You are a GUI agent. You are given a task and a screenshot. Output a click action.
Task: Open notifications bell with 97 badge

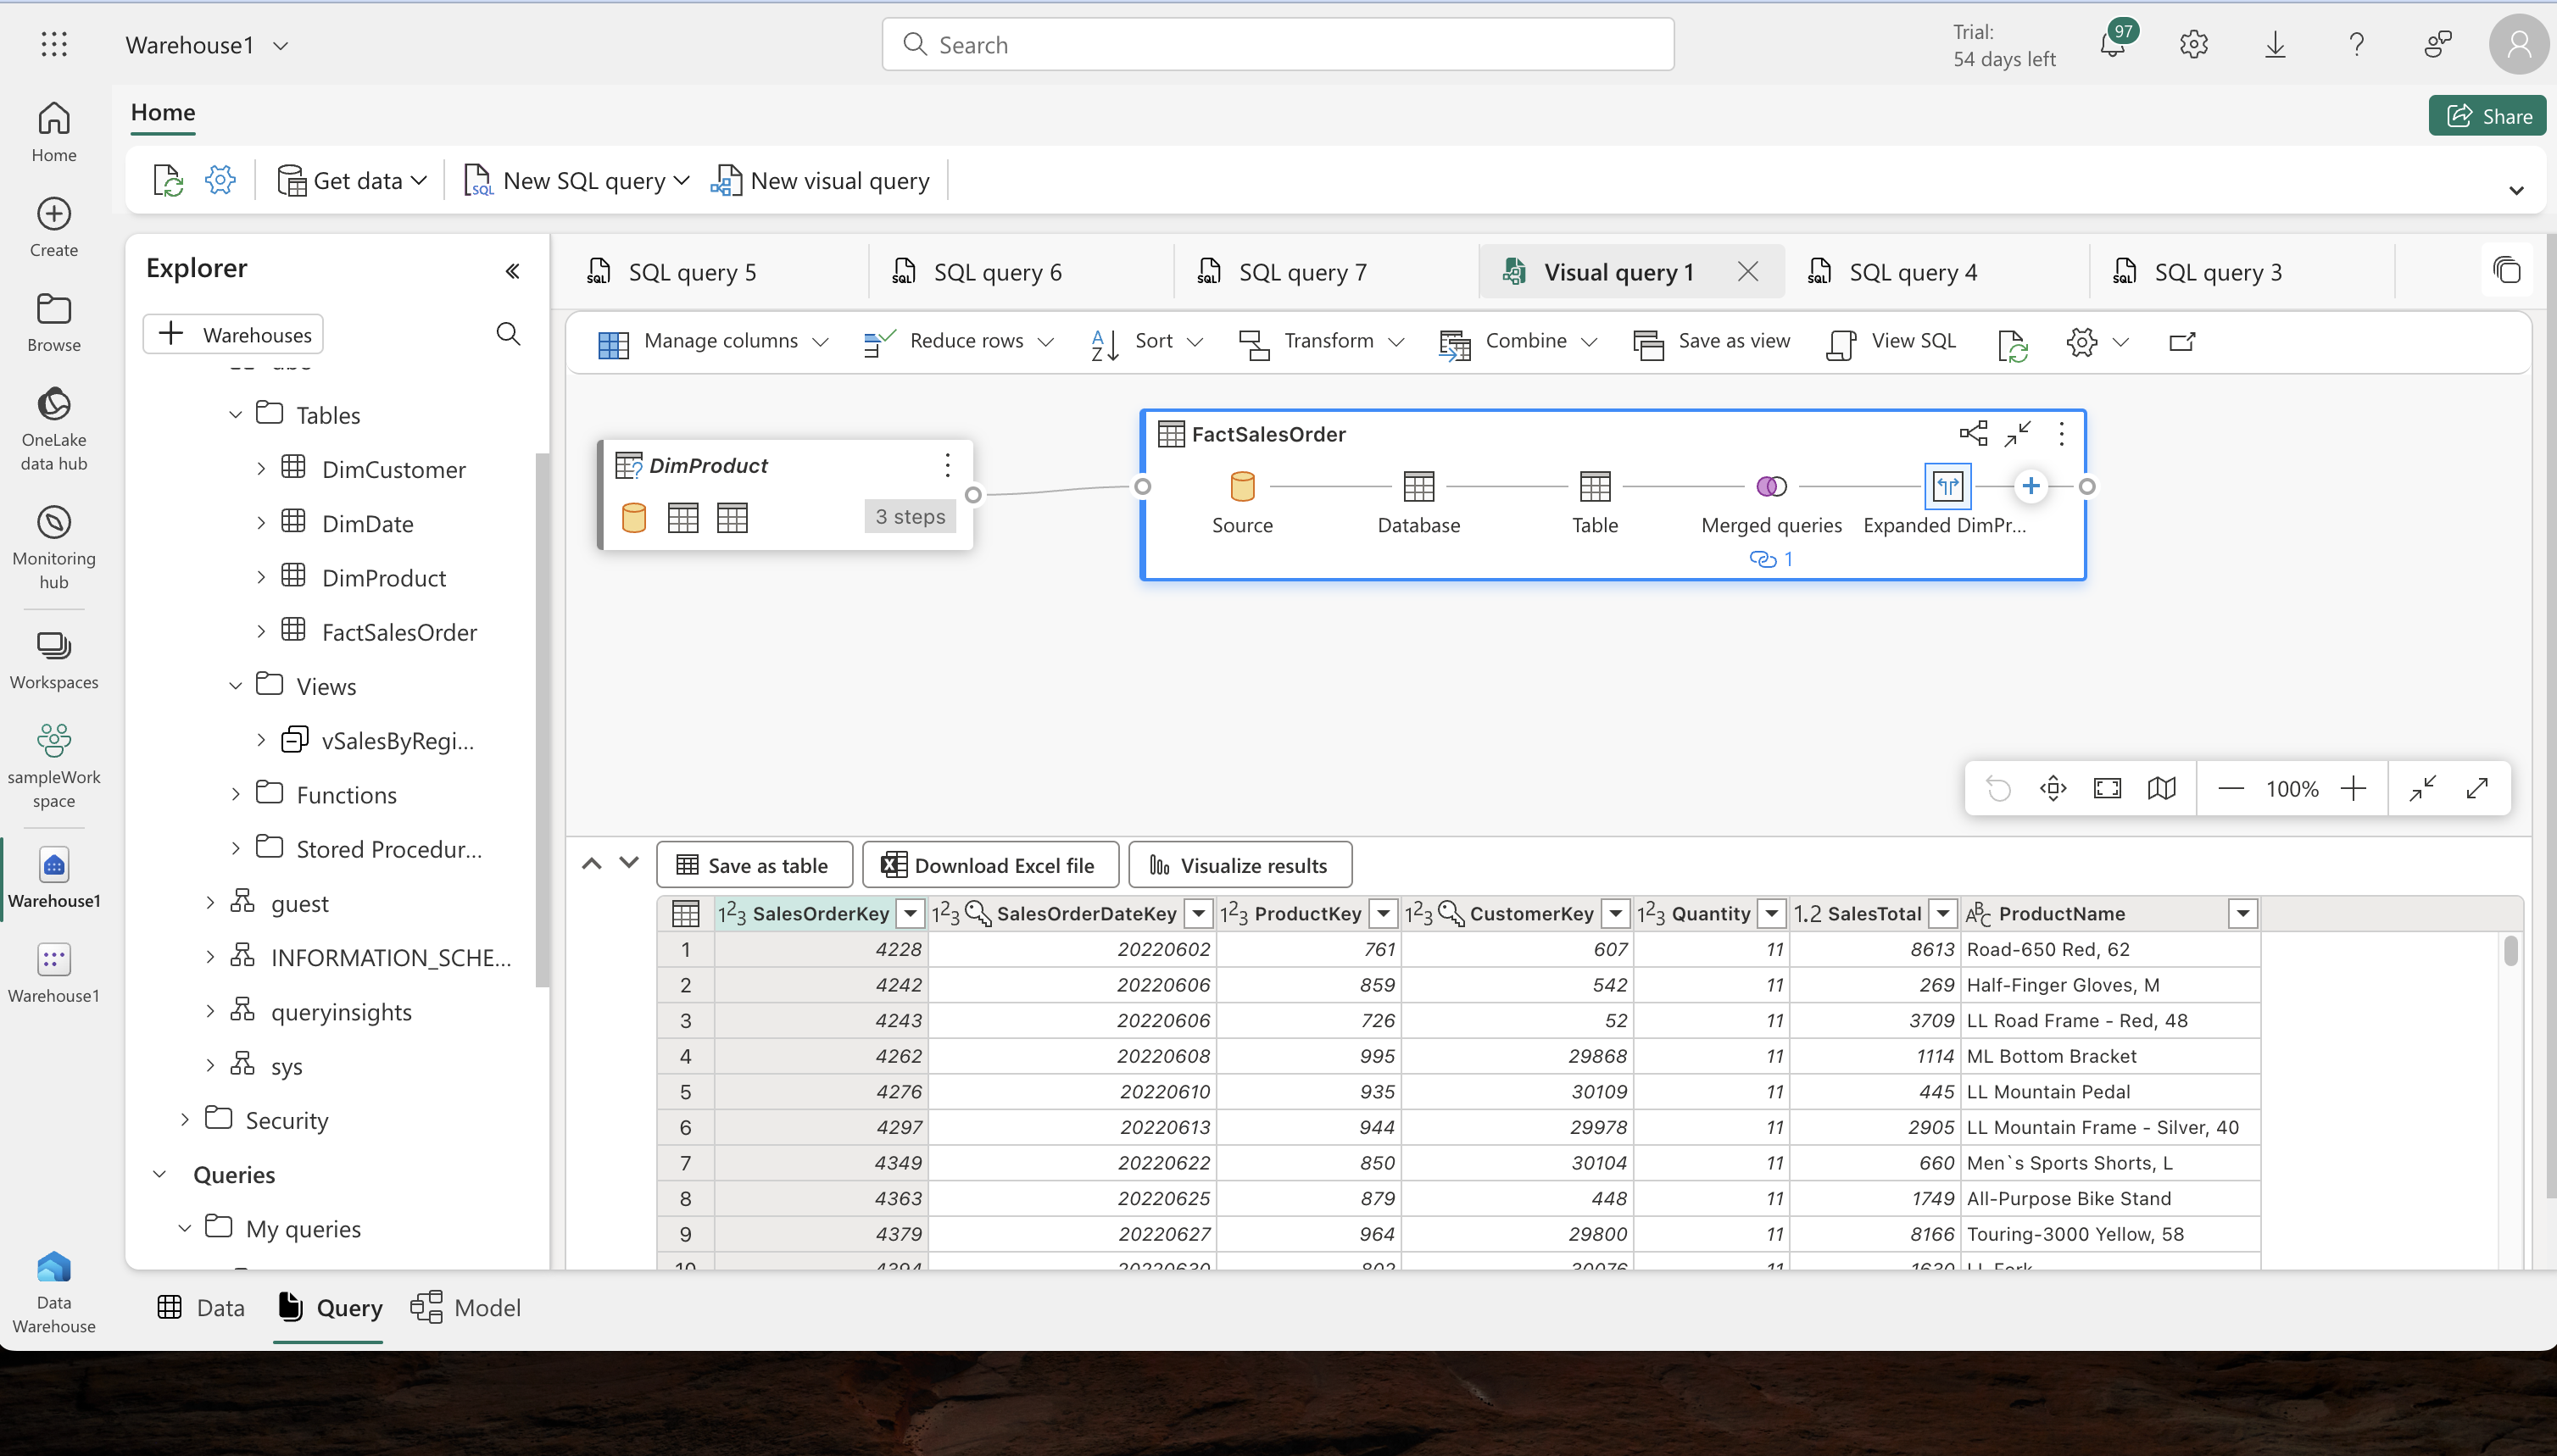[x=2113, y=44]
